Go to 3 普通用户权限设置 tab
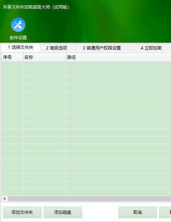Screen dimensions: 171x222 (x=105, y=48)
